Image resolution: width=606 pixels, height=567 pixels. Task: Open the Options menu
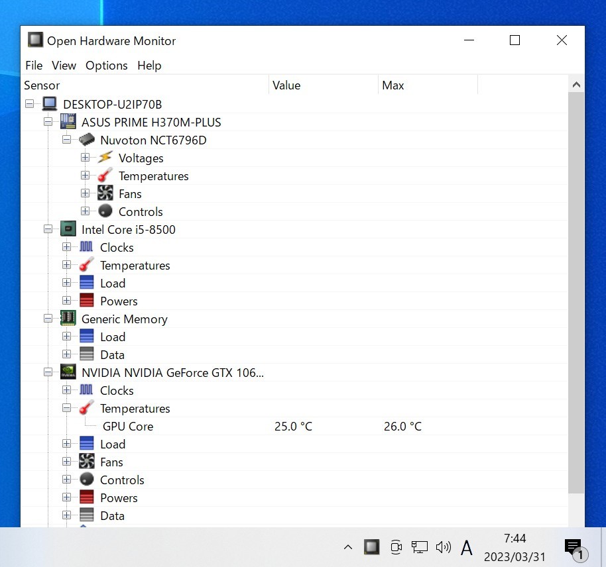pos(106,66)
